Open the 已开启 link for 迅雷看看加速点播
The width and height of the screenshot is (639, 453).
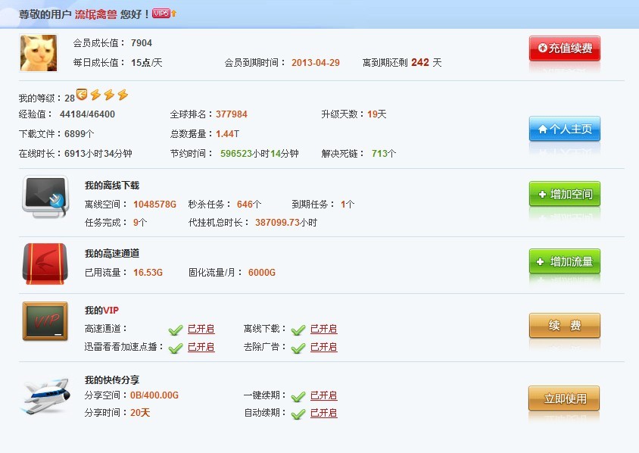tap(201, 347)
